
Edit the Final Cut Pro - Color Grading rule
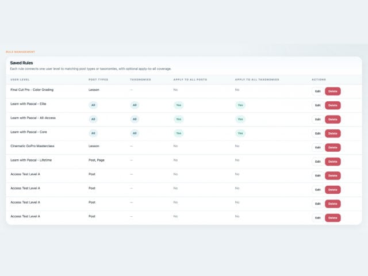pyautogui.click(x=318, y=91)
